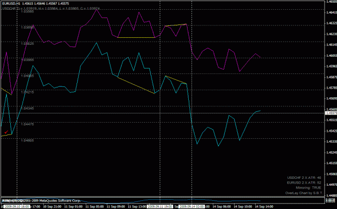The width and height of the screenshot is (337, 209).
Task: Click the 1.45965 price on the right scale
Action: coord(332,66)
